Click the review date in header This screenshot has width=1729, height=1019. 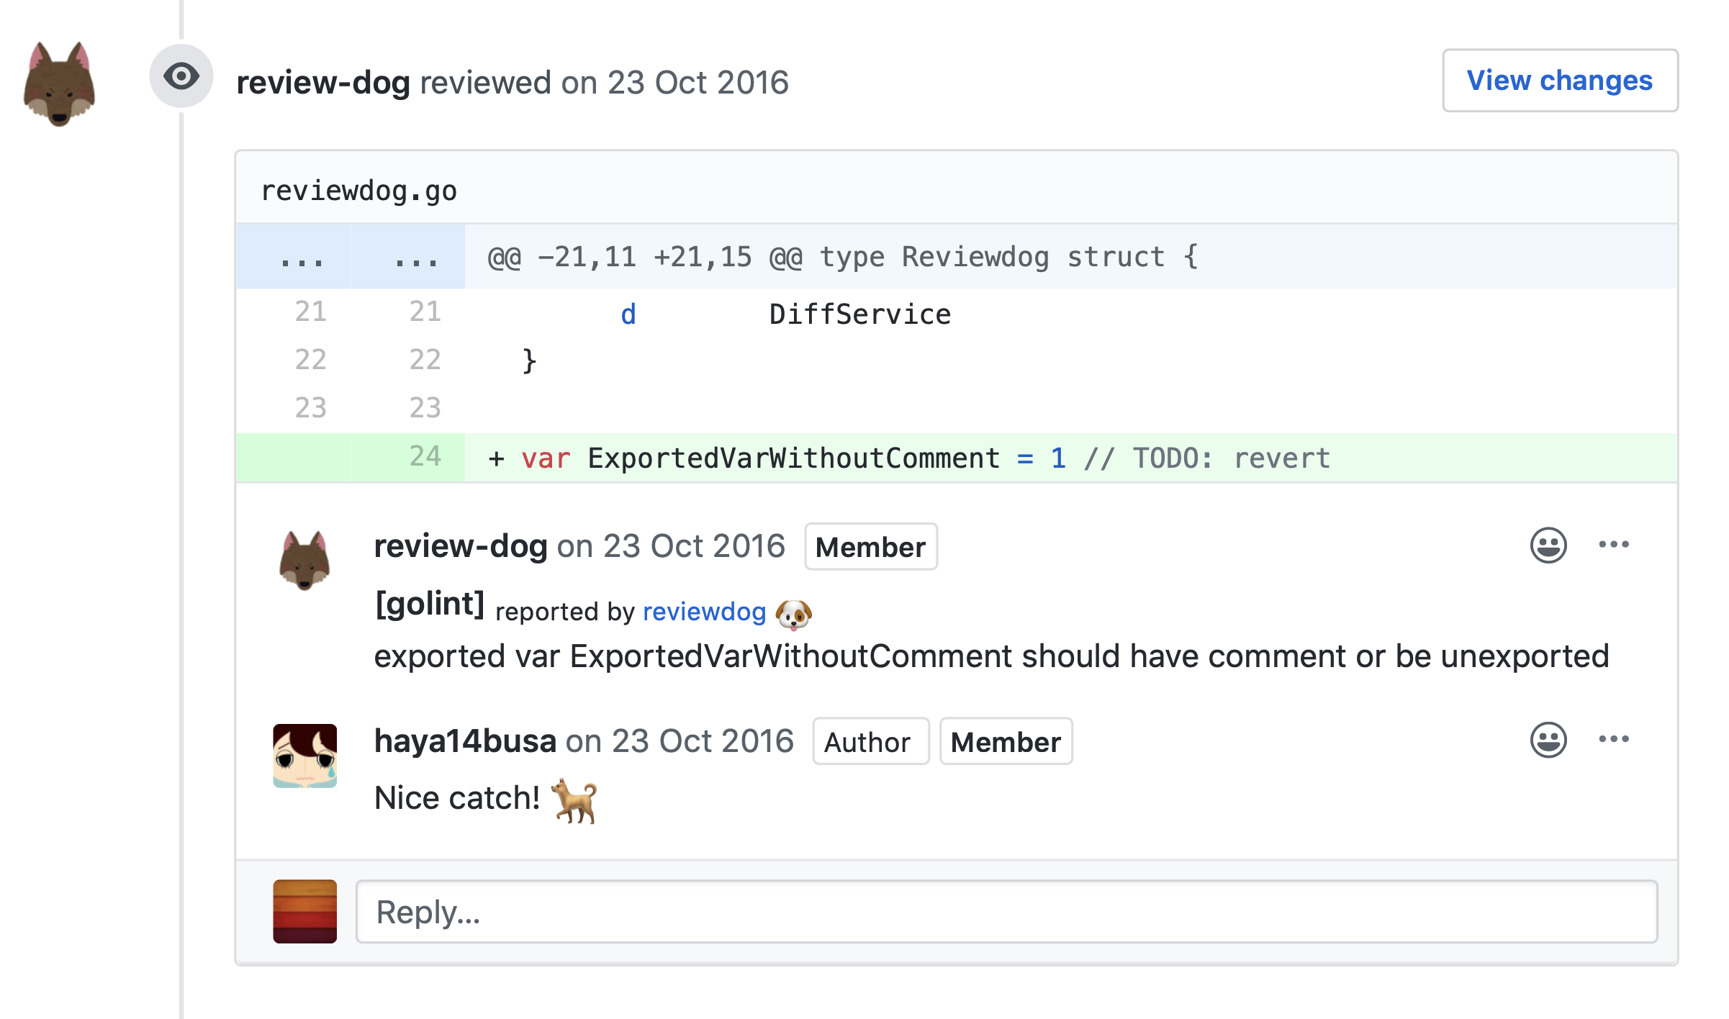point(698,82)
